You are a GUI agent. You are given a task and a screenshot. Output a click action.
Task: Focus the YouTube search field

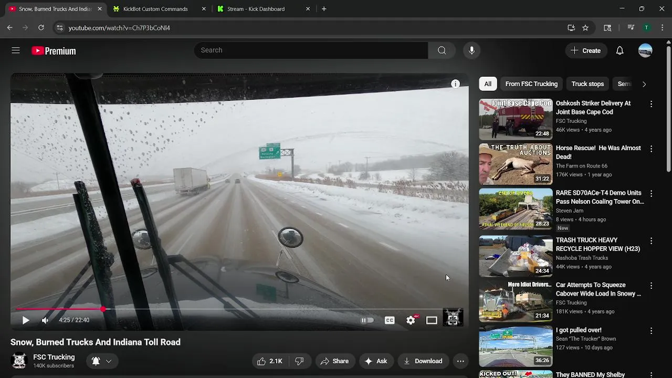311,50
